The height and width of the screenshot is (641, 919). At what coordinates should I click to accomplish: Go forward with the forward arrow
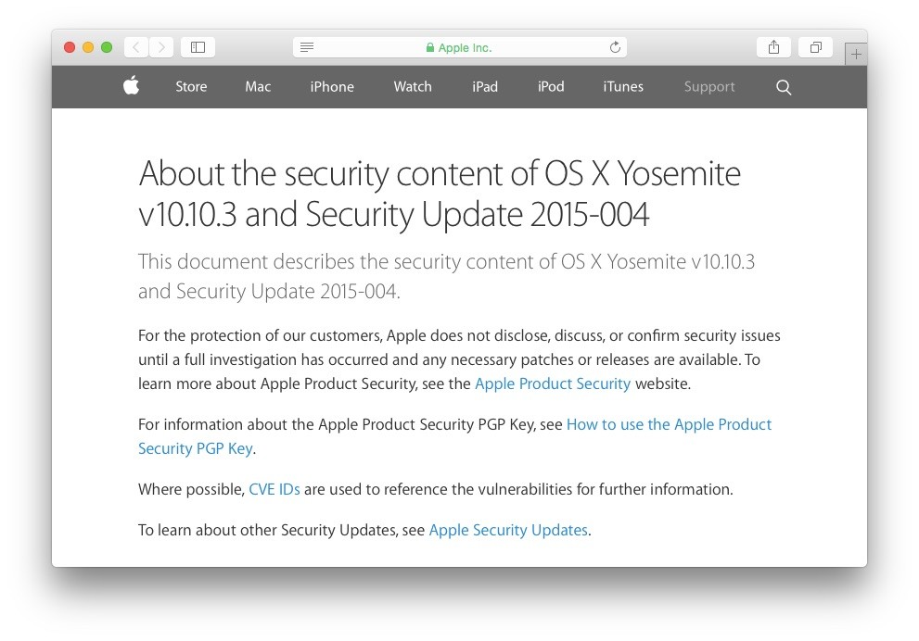[x=161, y=47]
